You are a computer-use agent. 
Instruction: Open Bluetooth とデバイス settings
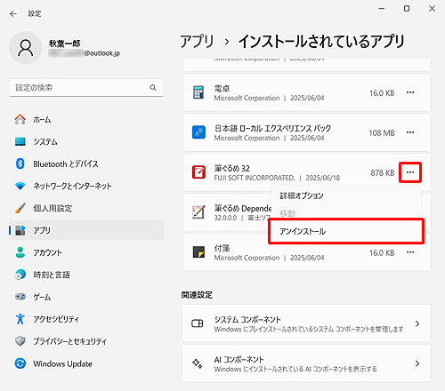coord(86,164)
